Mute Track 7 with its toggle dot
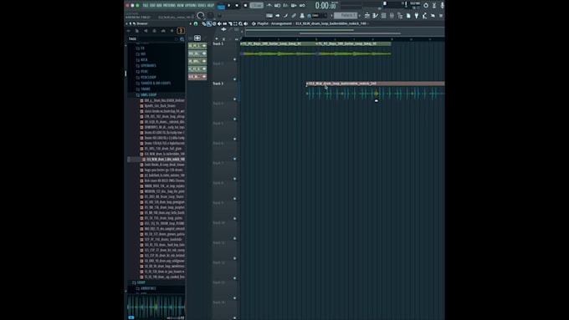Image resolution: width=569 pixels, height=320 pixels. [x=235, y=179]
